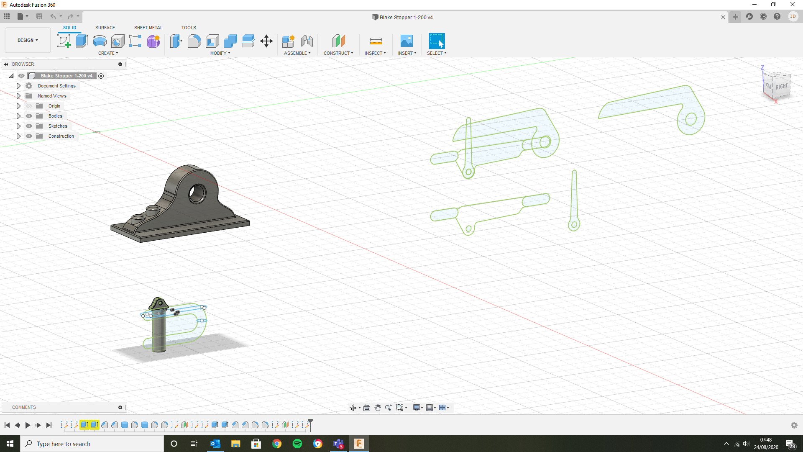Click the Windows search box

point(92,444)
